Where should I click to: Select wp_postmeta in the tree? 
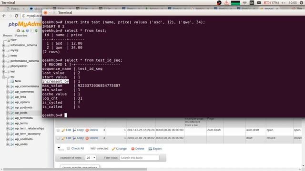[x=23, y=107]
